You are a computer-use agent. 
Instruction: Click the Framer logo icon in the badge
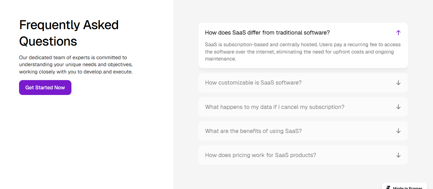(x=388, y=188)
